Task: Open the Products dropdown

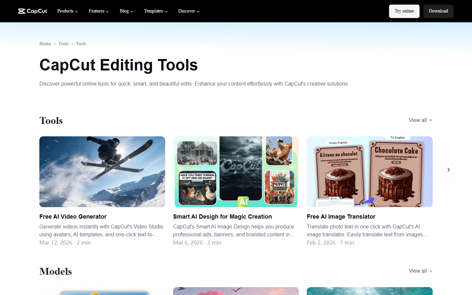Action: [x=67, y=11]
